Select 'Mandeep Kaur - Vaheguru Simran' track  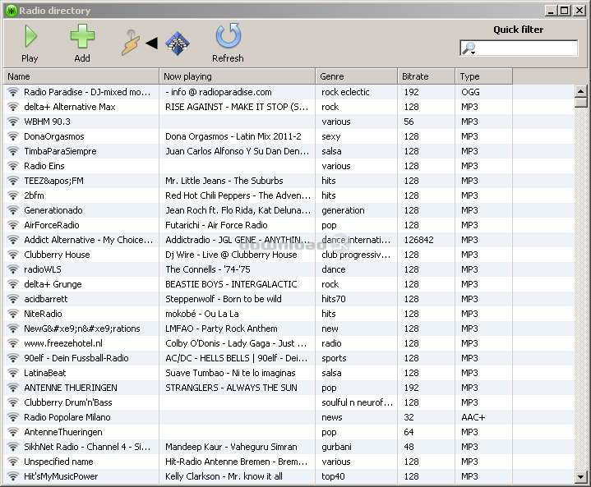click(231, 447)
